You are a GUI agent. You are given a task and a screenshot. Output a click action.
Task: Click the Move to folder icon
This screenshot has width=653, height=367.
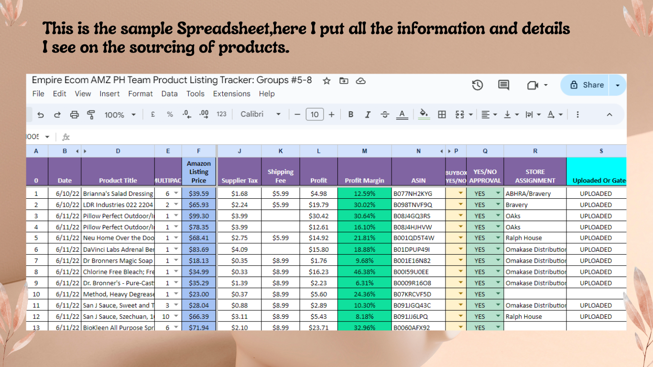(x=344, y=81)
